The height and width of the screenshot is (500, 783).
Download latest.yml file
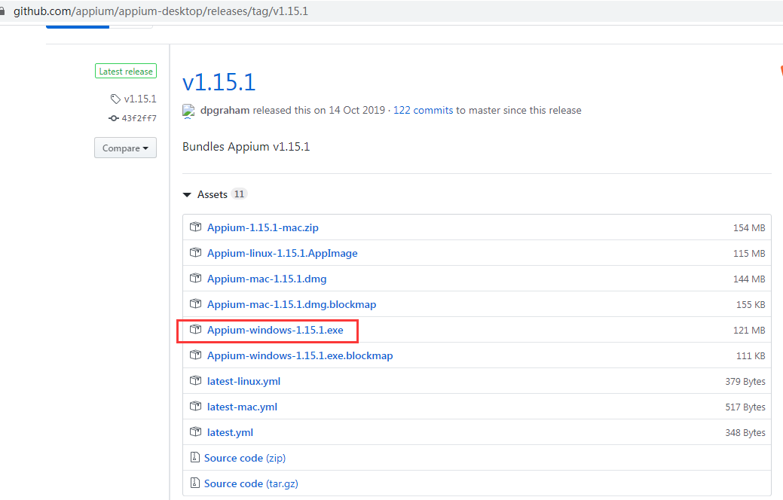(x=230, y=432)
